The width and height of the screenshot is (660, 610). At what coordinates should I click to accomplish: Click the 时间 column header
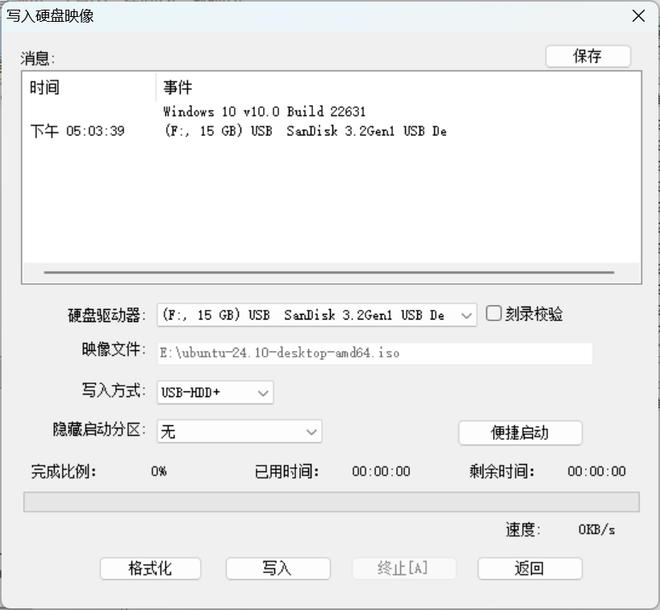pos(89,88)
